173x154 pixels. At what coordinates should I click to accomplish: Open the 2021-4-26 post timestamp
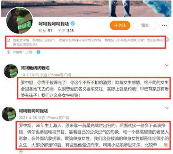coord(28,118)
